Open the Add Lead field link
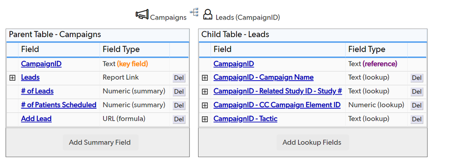453x168 pixels. pyautogui.click(x=36, y=119)
